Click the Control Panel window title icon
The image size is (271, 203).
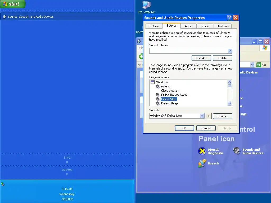coord(139,41)
